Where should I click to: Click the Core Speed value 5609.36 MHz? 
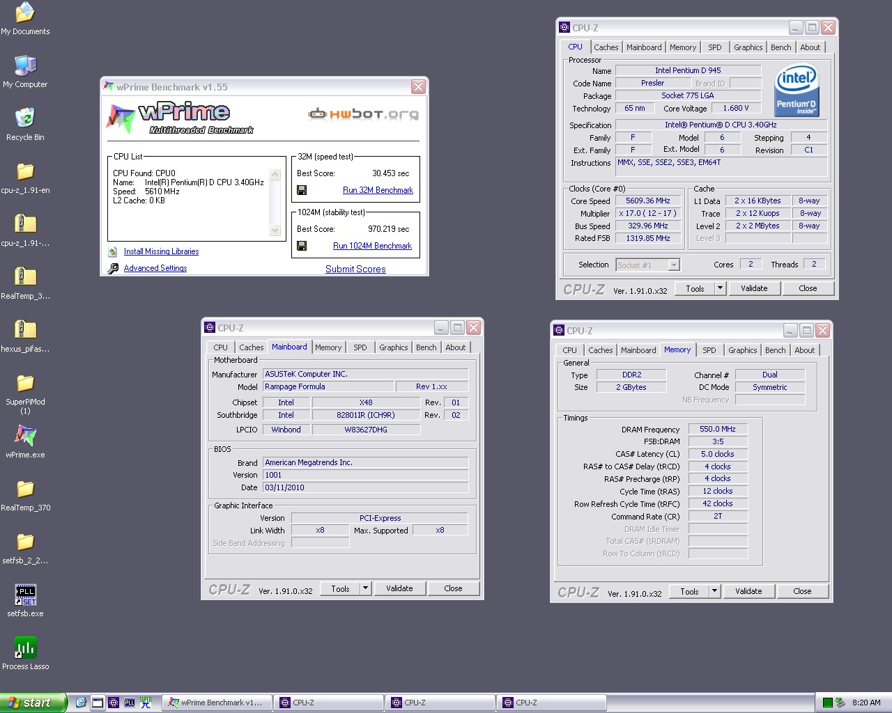click(x=647, y=201)
